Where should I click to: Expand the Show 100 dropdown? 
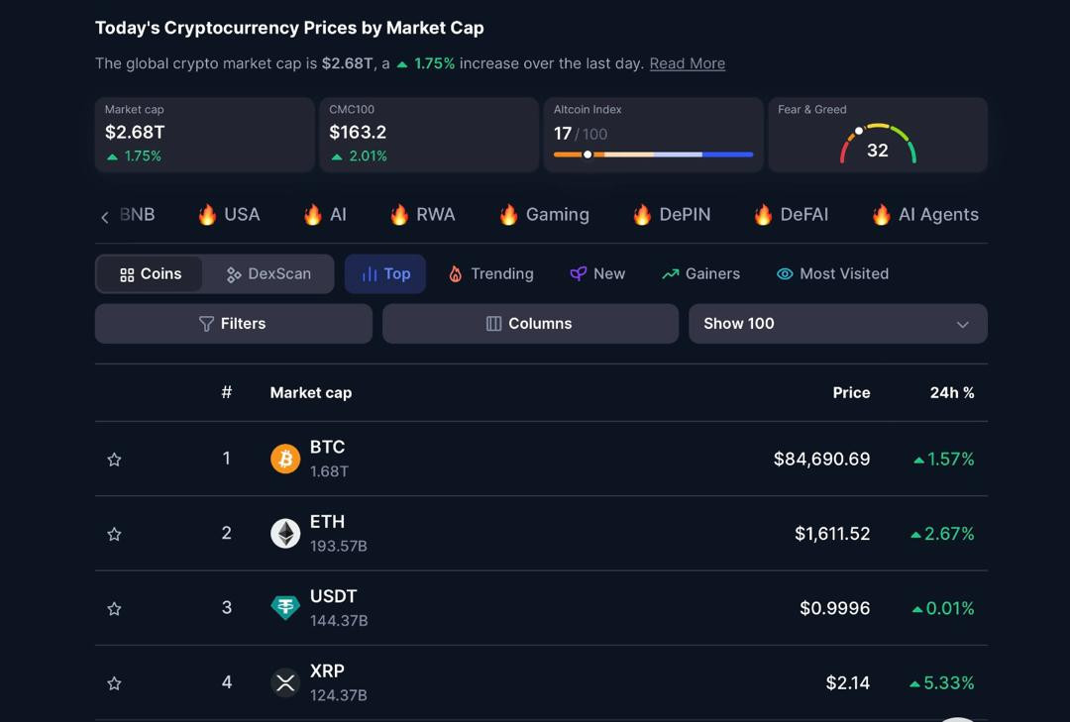click(x=837, y=324)
